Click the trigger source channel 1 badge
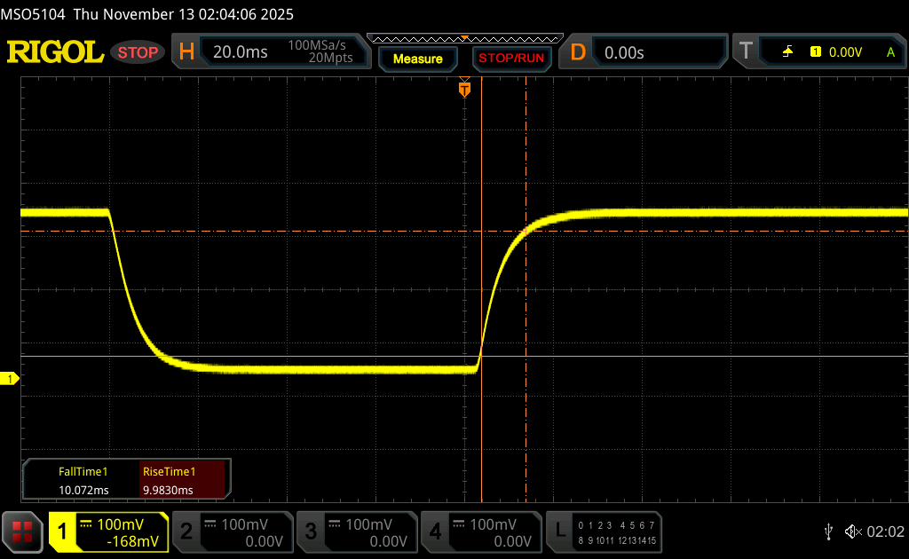Image resolution: width=909 pixels, height=559 pixels. [815, 52]
